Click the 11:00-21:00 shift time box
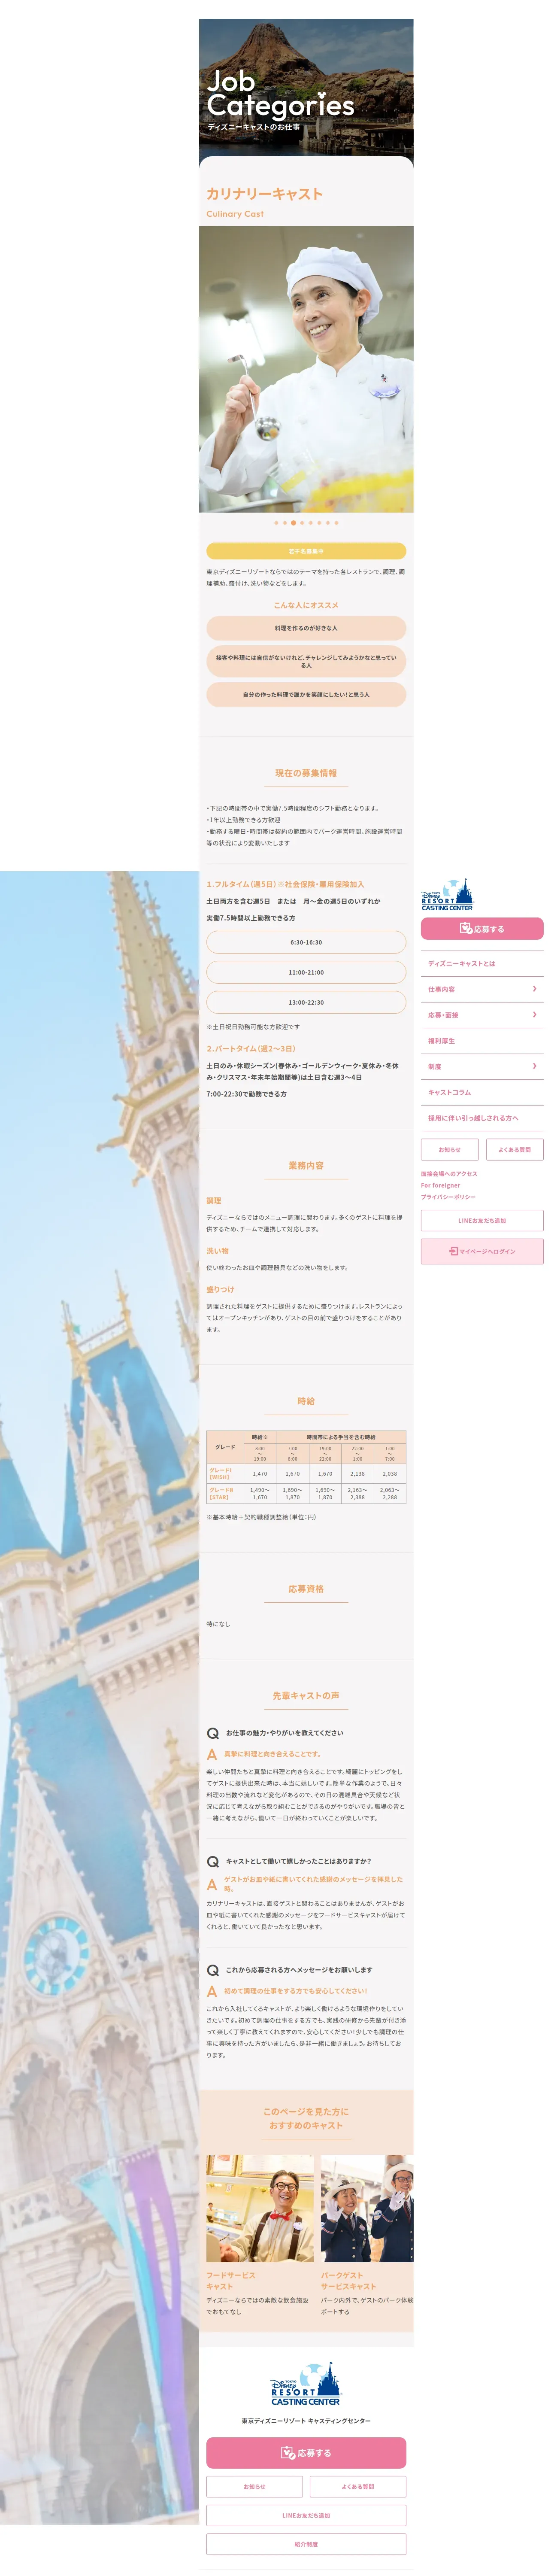 coord(306,973)
